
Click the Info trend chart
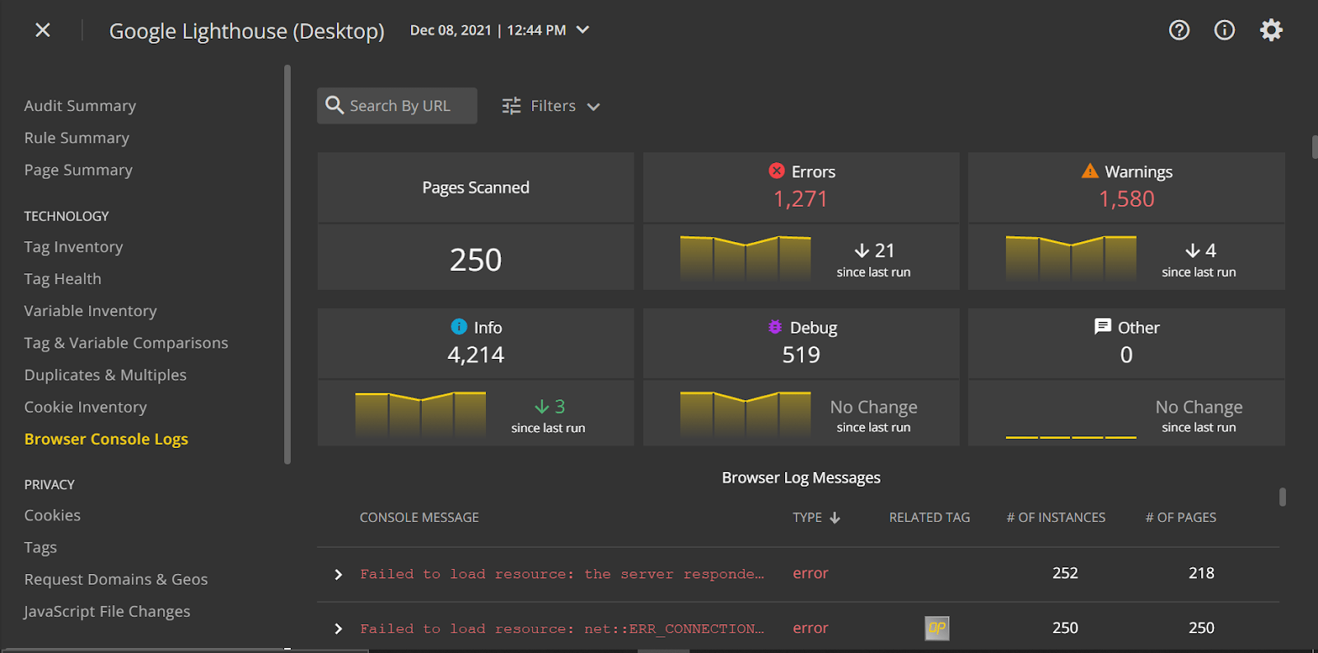coord(420,414)
